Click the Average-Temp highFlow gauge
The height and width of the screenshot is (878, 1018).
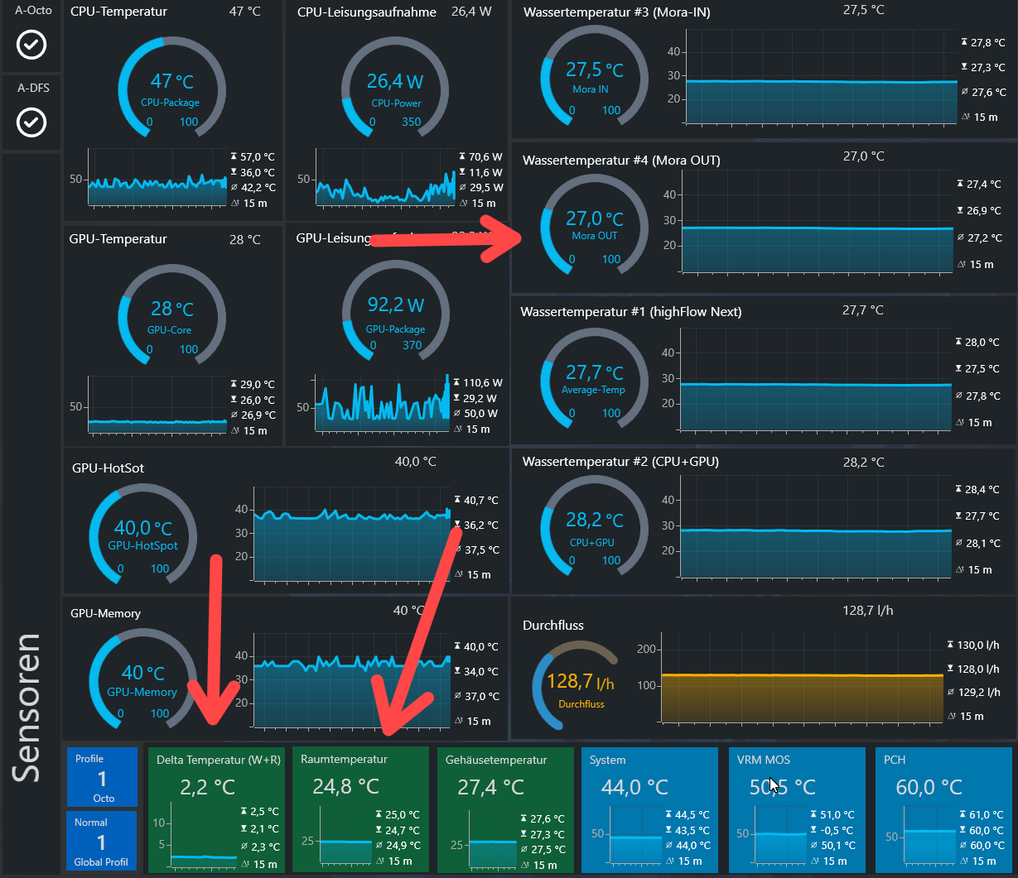point(595,378)
